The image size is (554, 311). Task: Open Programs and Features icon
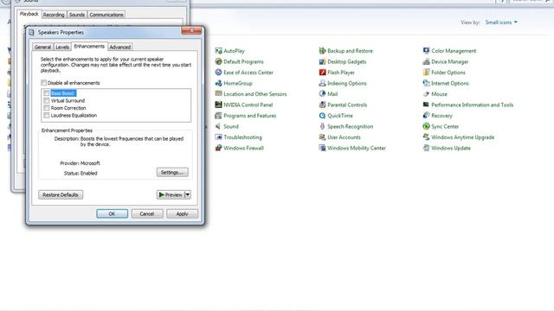[218, 116]
